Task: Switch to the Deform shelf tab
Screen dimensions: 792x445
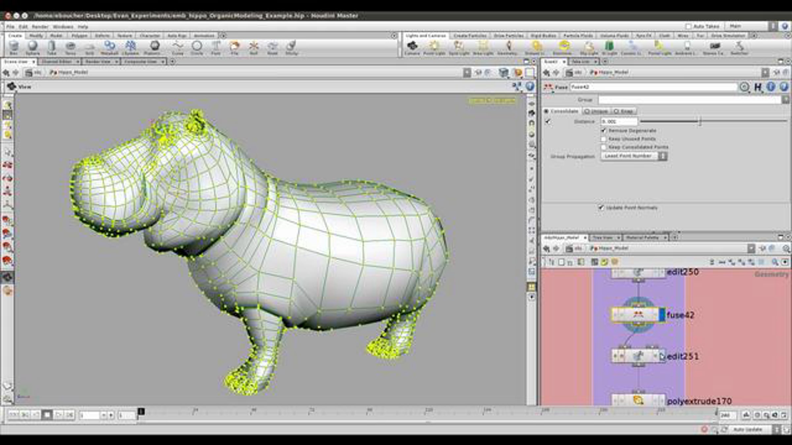Action: click(x=102, y=36)
